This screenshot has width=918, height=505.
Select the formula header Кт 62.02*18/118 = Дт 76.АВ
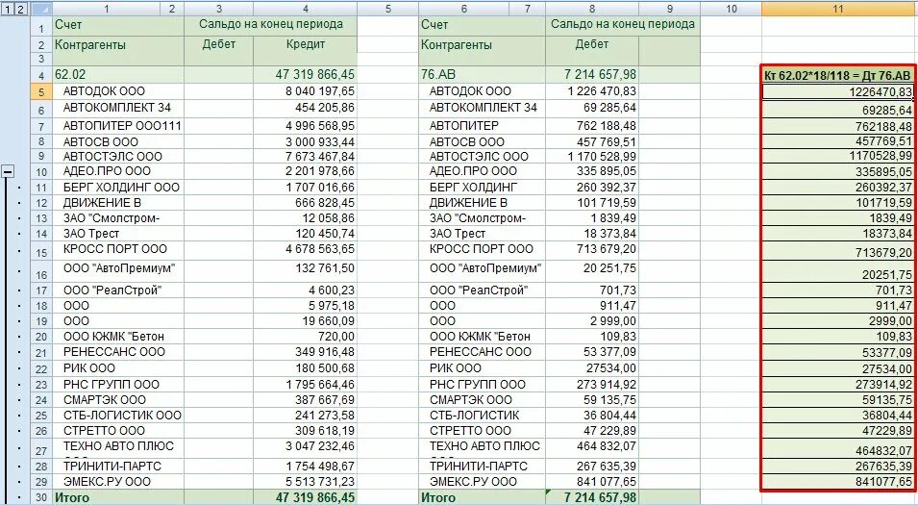coord(838,75)
